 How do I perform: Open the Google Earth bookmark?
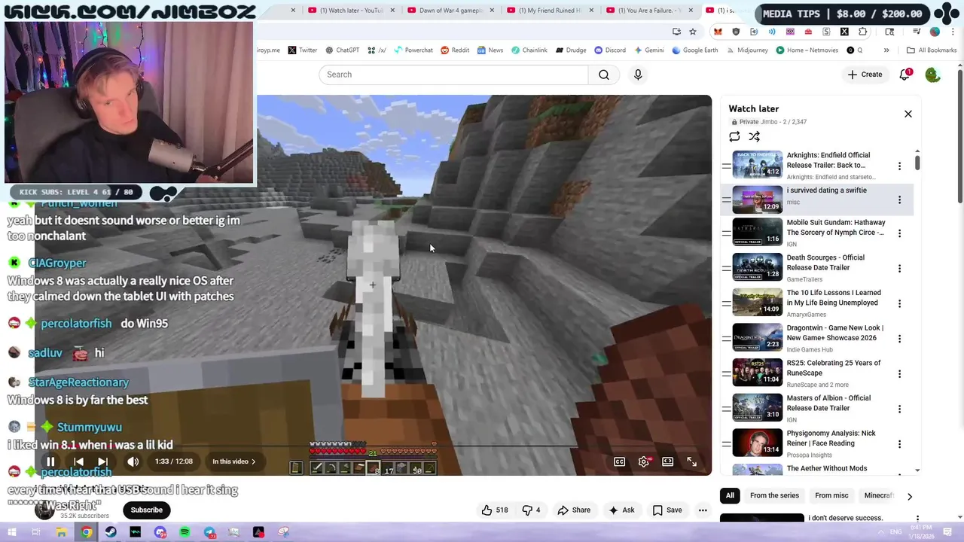pos(695,50)
